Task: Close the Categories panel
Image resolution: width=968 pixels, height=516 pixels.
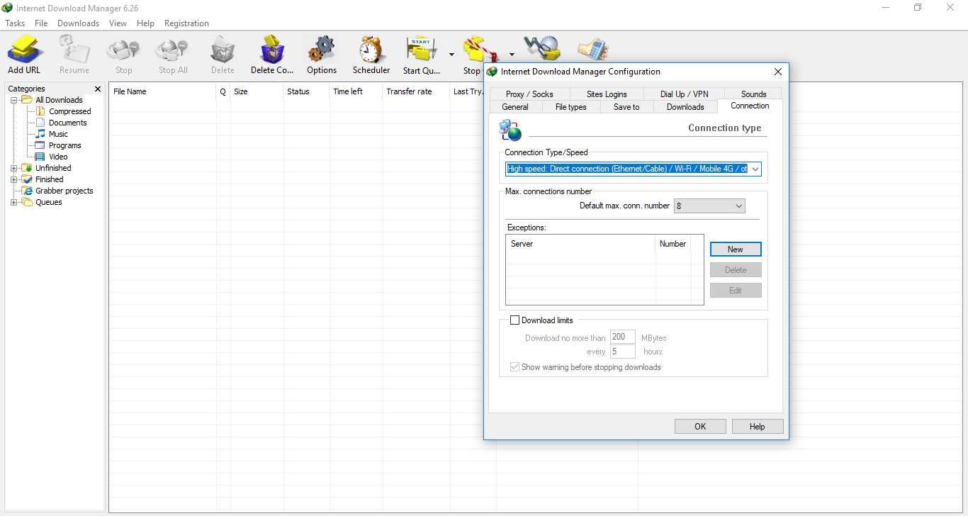Action: 98,89
